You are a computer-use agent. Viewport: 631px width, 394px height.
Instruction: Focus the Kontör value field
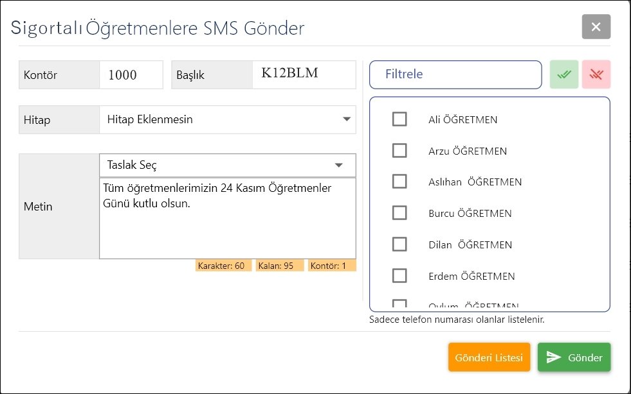[131, 75]
